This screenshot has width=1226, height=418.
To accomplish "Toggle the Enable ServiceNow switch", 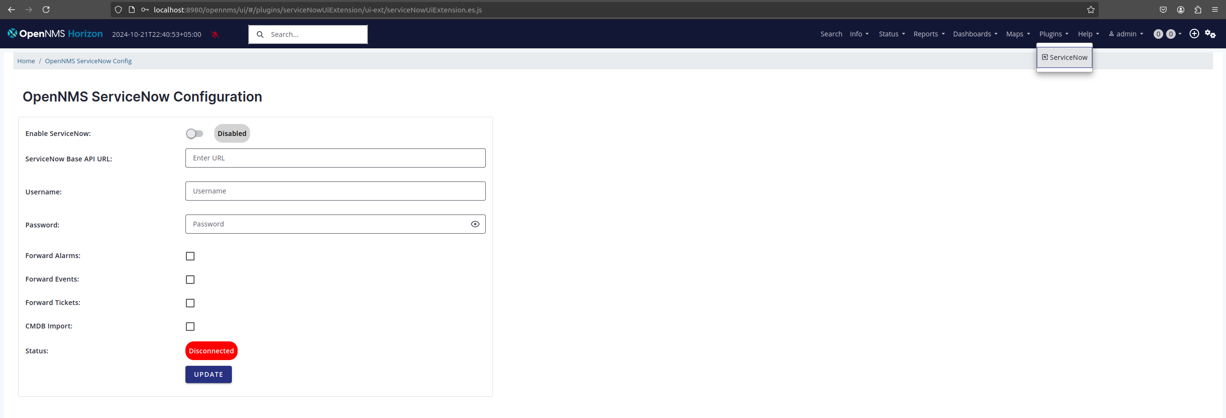I will (x=195, y=134).
